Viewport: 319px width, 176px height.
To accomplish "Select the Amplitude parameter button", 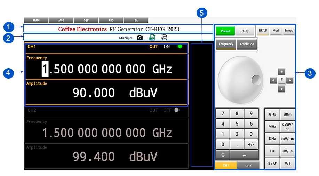I will [247, 44].
